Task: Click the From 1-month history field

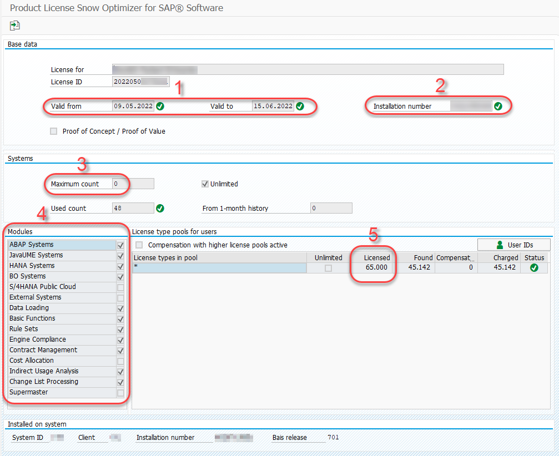Action: point(331,208)
